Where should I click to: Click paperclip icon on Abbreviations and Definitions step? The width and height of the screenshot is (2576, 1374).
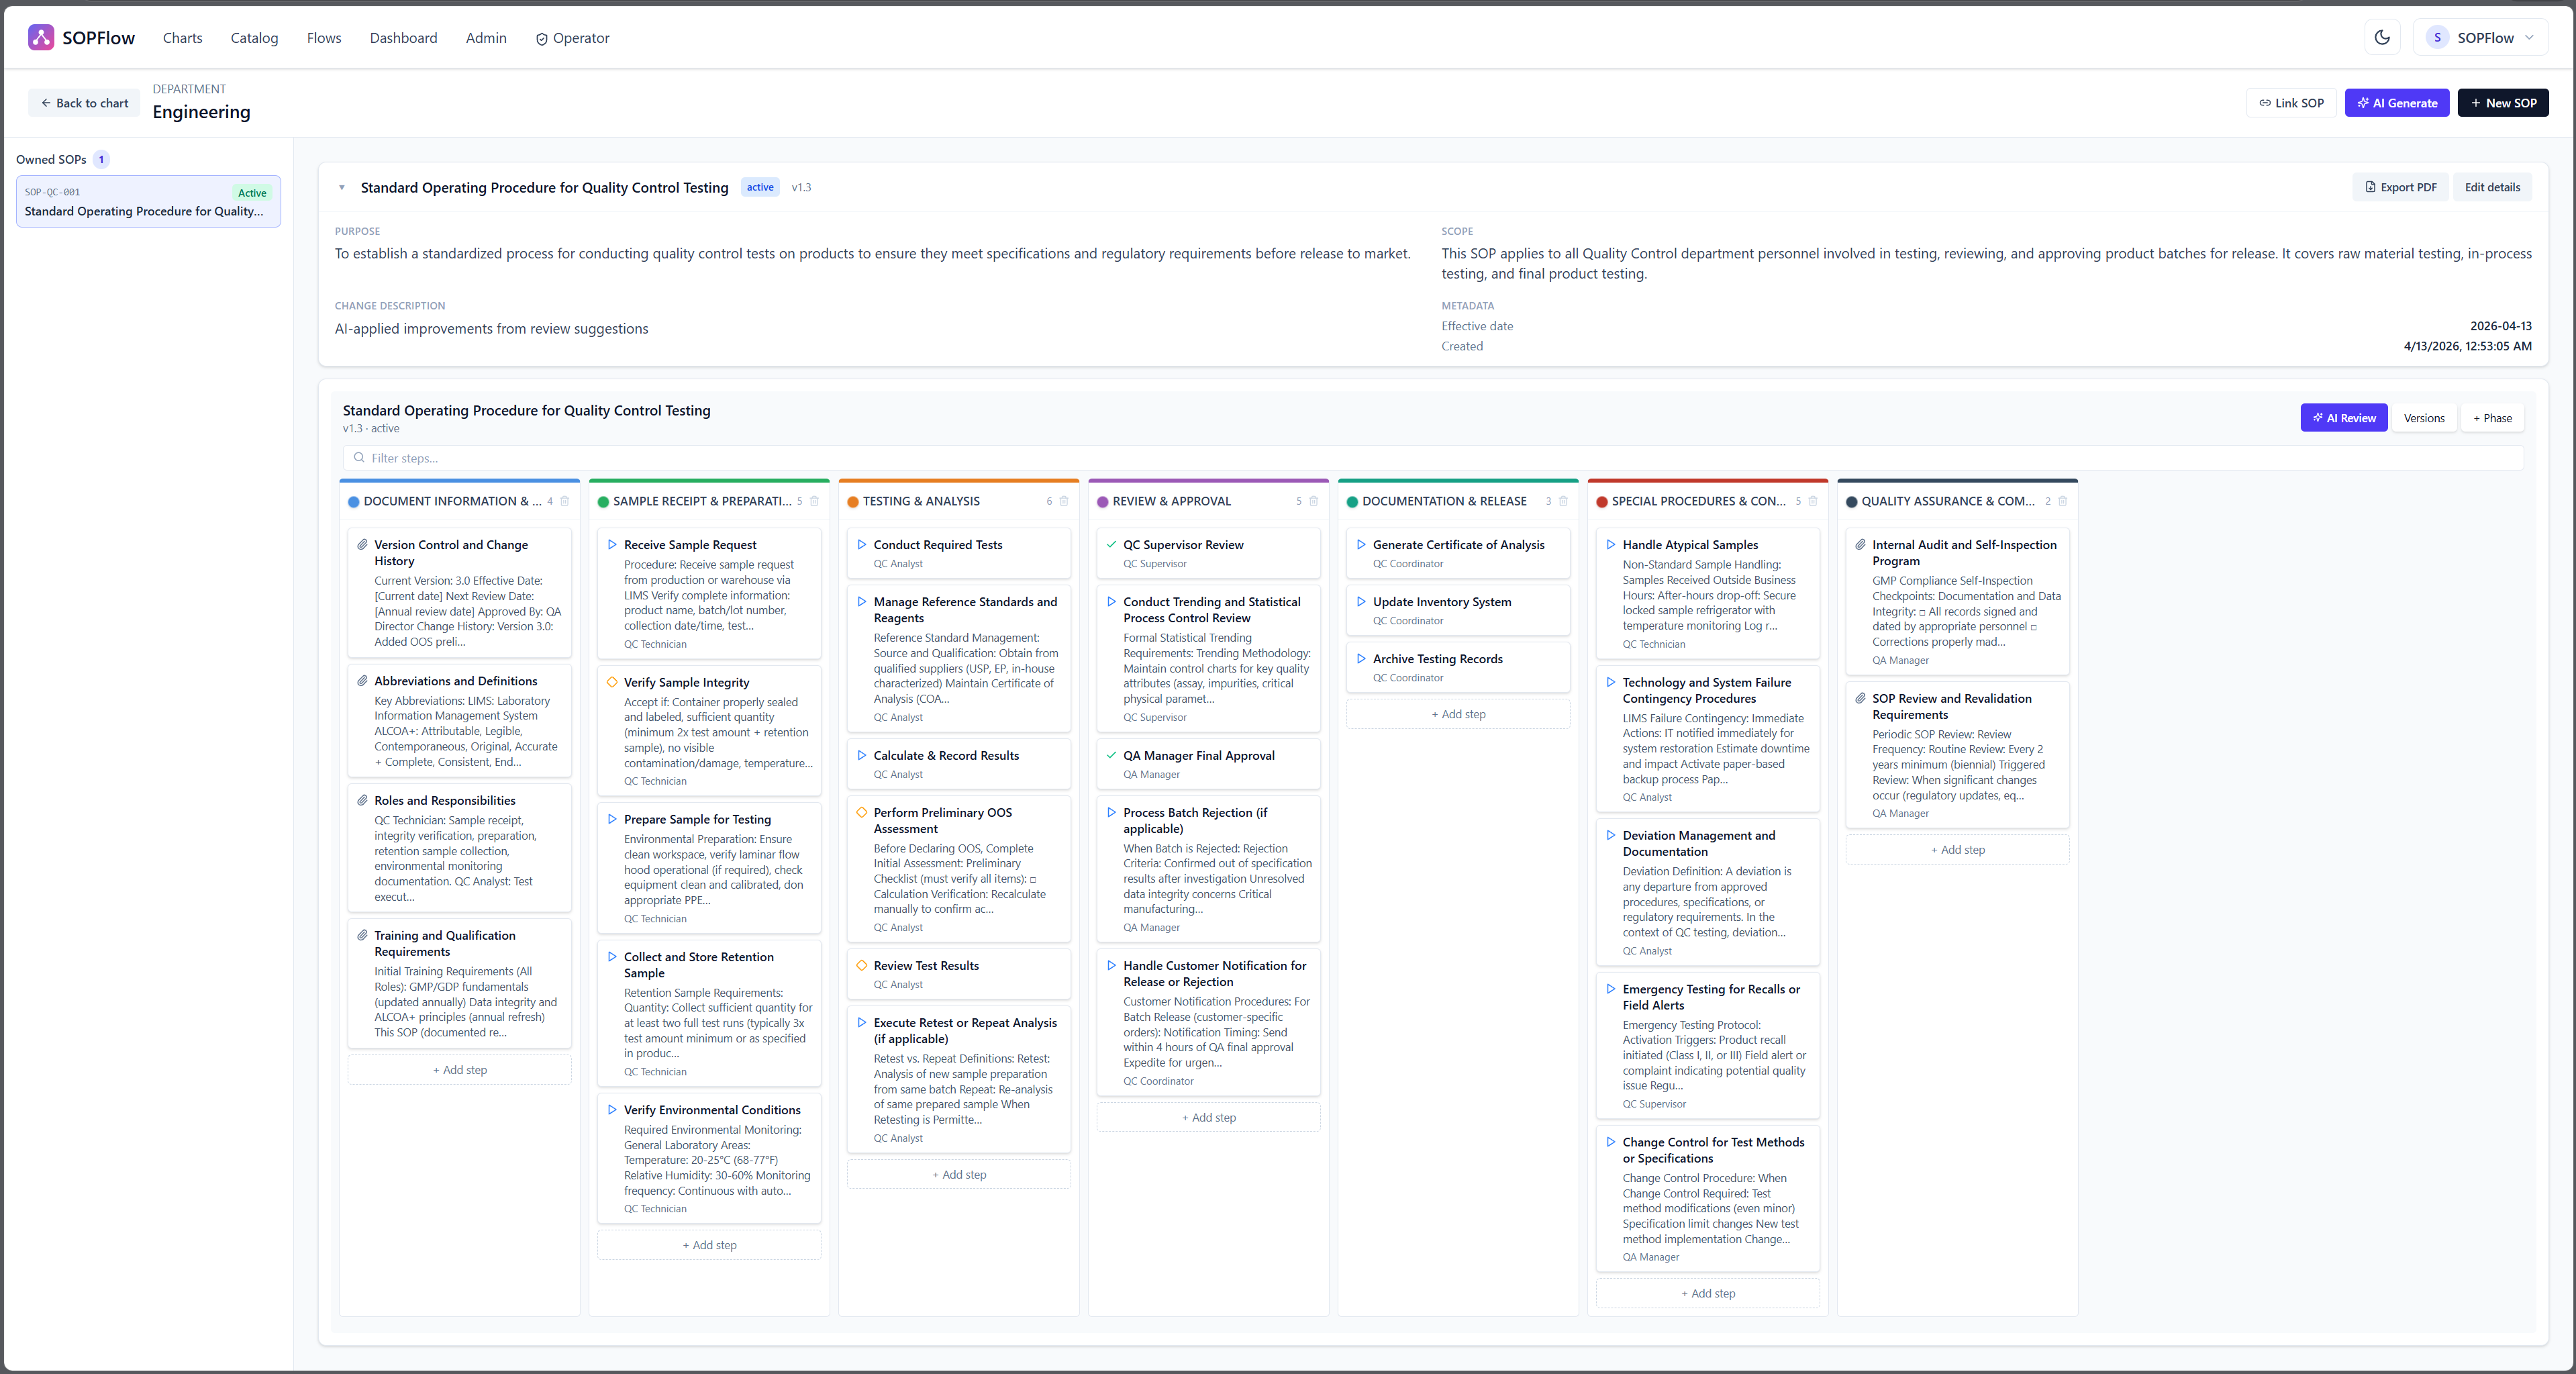click(362, 681)
